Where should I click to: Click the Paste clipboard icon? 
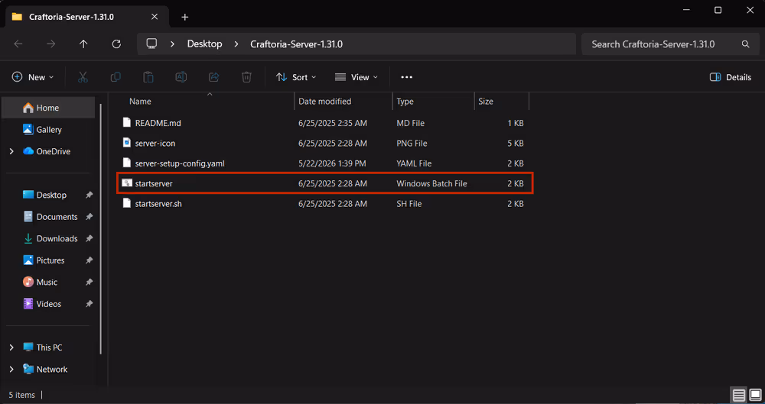[x=148, y=77]
